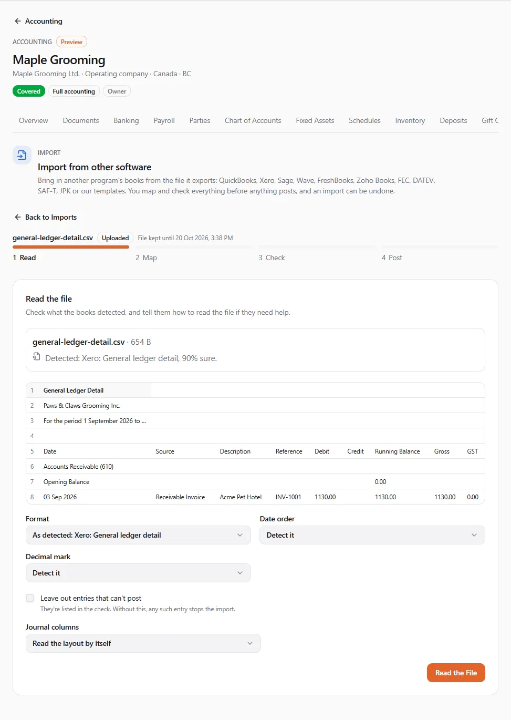The width and height of the screenshot is (511, 720).
Task: Click the 'GST' column header
Action: (473, 451)
